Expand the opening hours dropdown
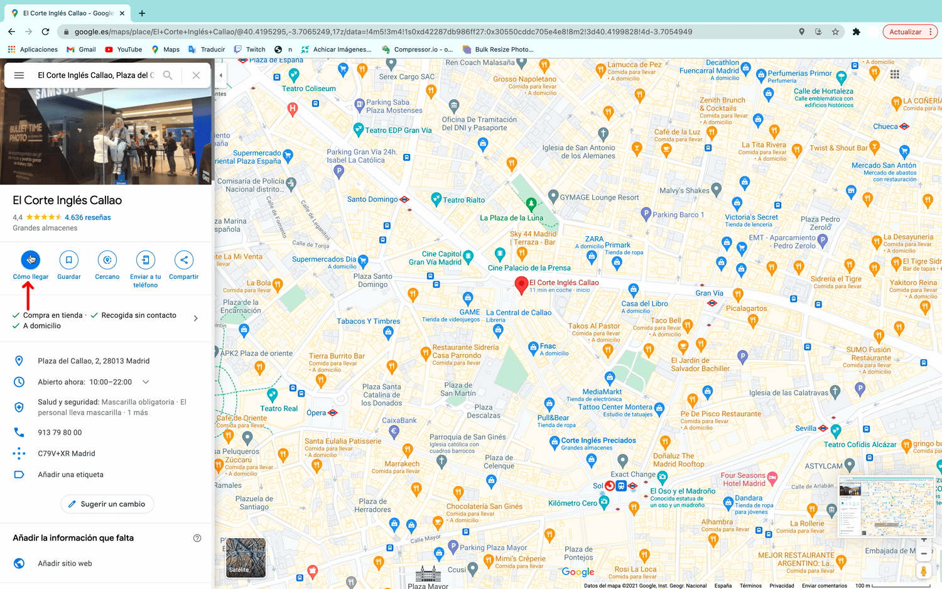This screenshot has width=942, height=589. pyautogui.click(x=146, y=382)
